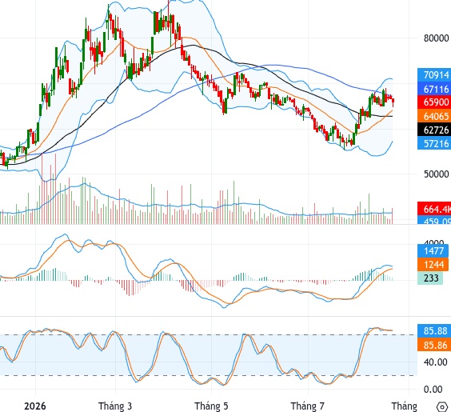Click the 80000 price axis label
Viewport: 451px width, 412px height.
point(436,38)
